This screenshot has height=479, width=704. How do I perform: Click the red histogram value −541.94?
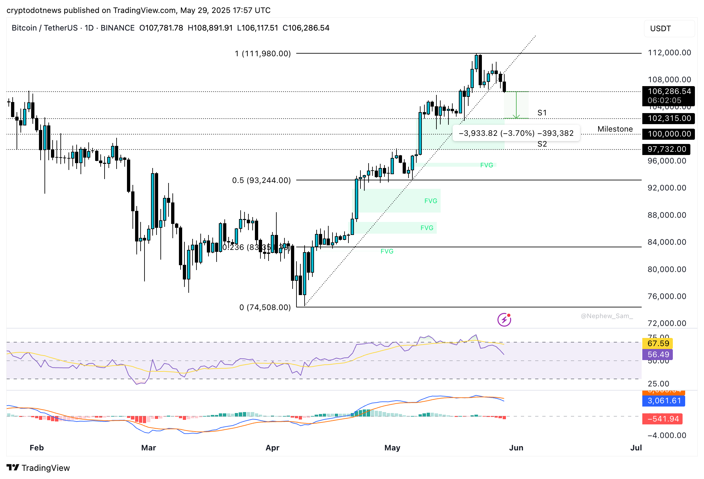(663, 419)
